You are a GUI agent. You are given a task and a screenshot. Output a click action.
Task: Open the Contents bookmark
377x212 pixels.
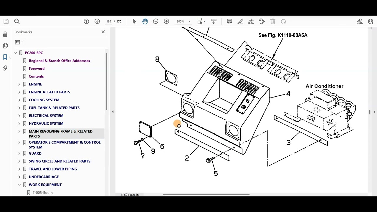(x=36, y=76)
